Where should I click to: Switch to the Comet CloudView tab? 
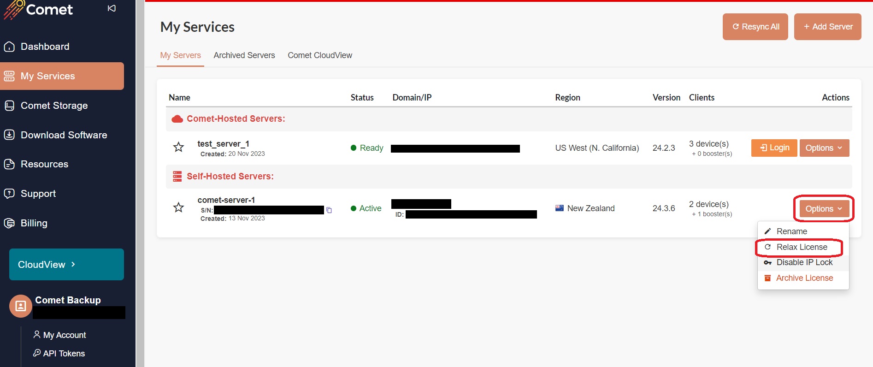[320, 55]
